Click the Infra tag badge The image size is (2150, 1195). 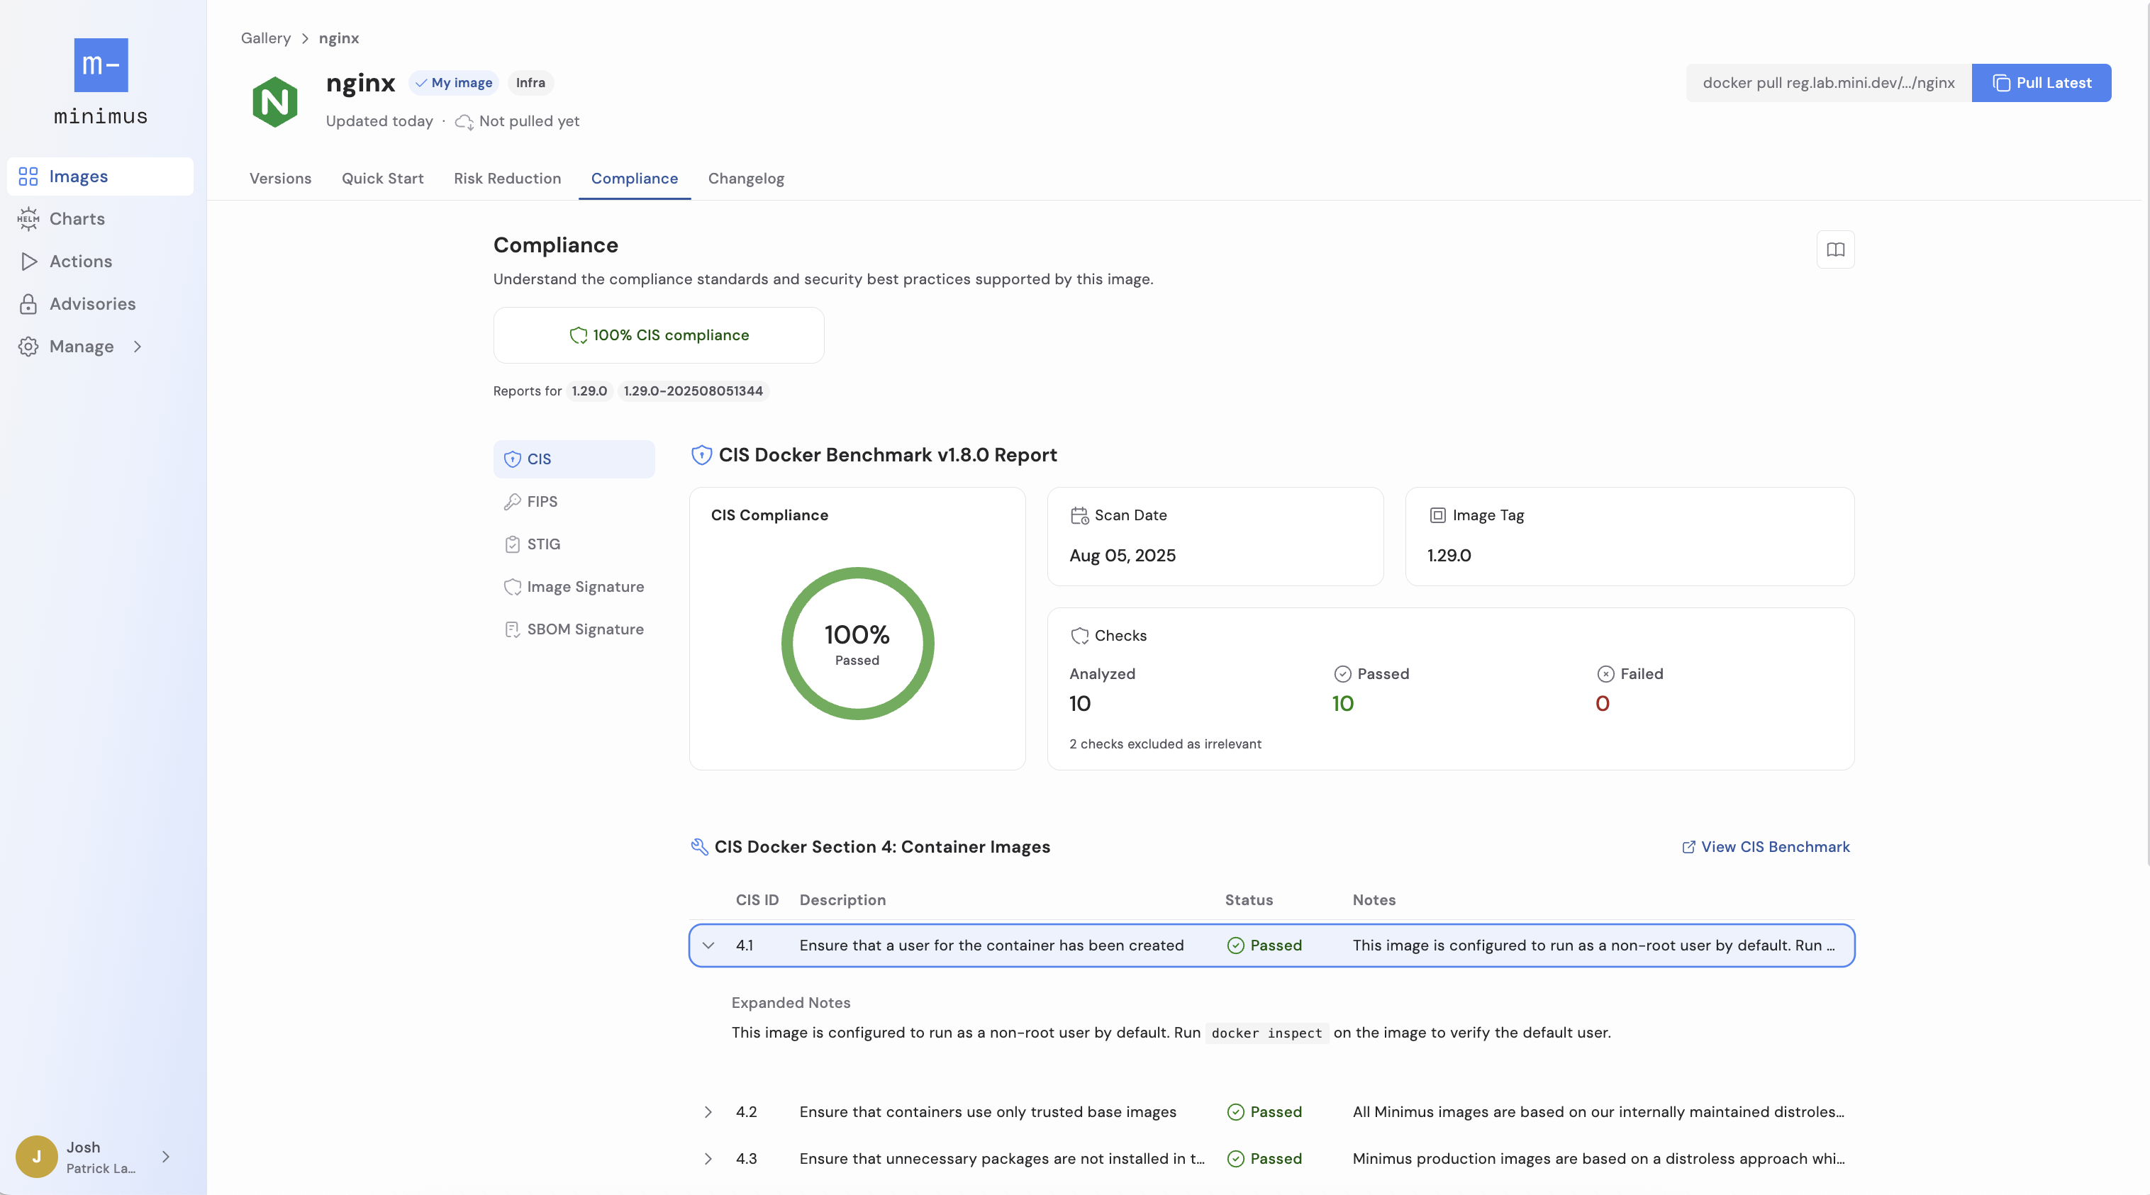[530, 83]
